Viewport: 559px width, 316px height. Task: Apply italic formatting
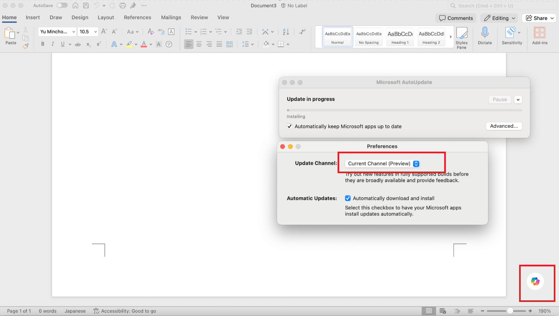[x=52, y=44]
